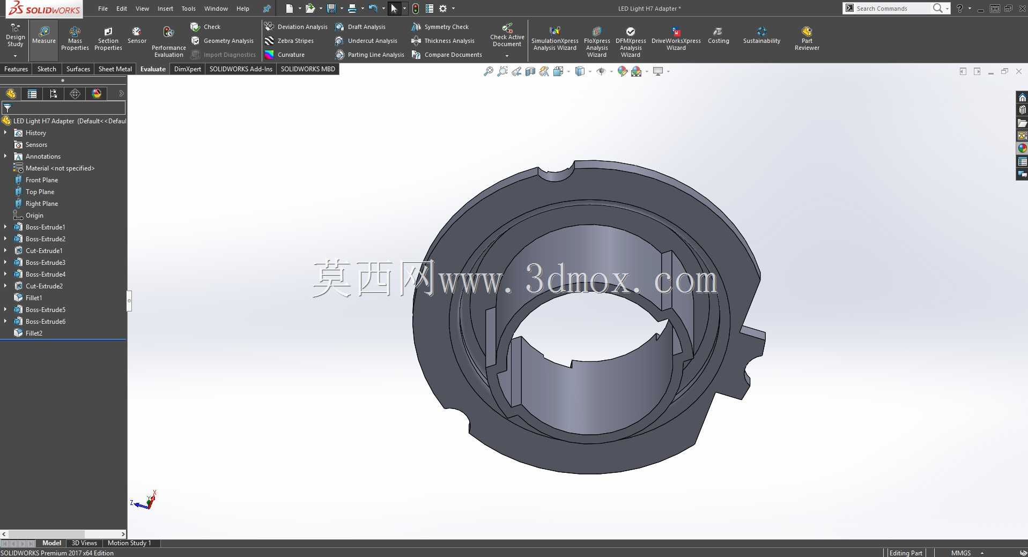
Task: Open Compare Documents tool
Action: click(x=447, y=55)
